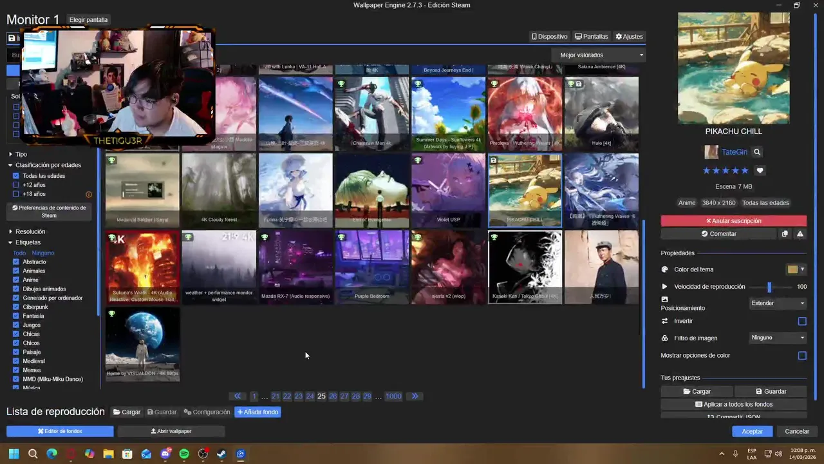Click the Comentar button
This screenshot has width=824, height=464.
(x=718, y=234)
